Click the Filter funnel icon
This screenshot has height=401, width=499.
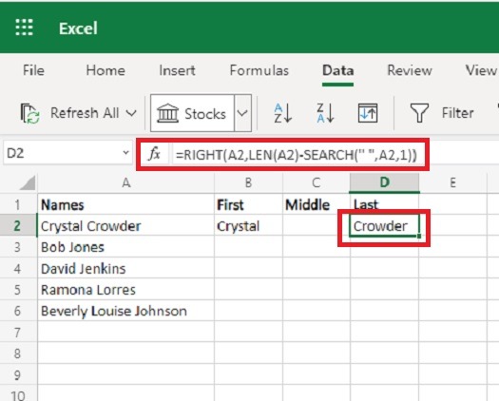click(x=419, y=113)
